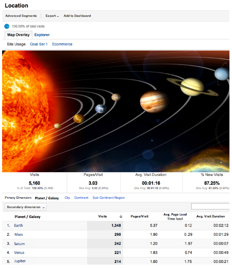Viewport: 232px width, 268px height.
Task: Click Mars visits value 298
Action: pyautogui.click(x=118, y=234)
